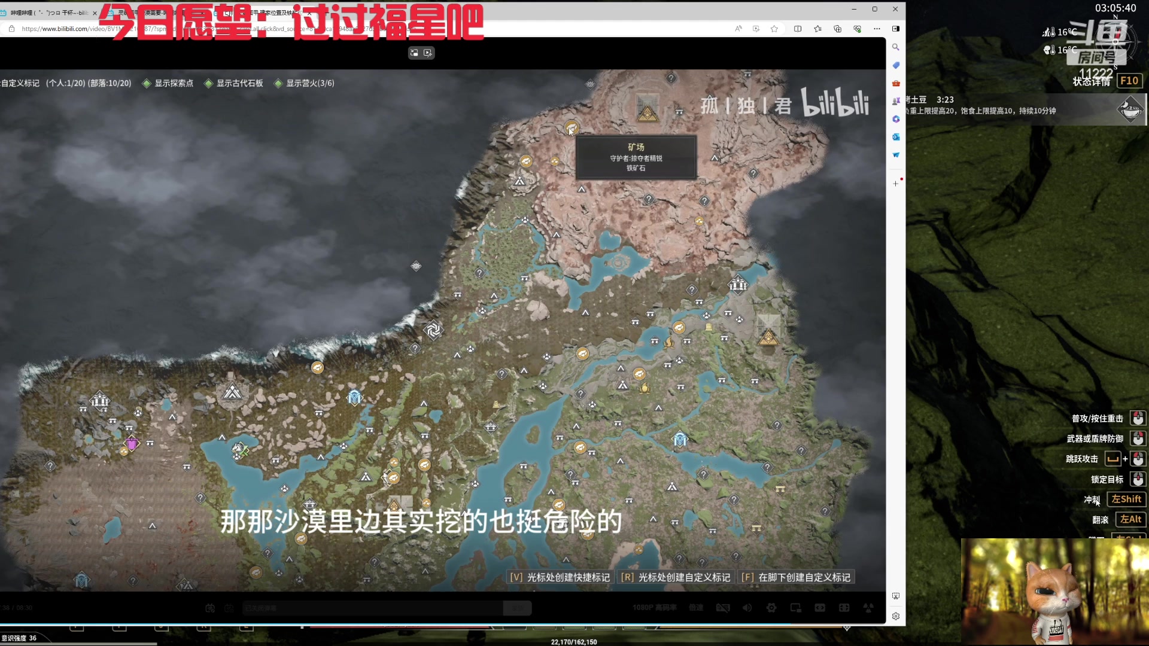The image size is (1149, 646).
Task: Open the sidebar Microsoft 365 icon
Action: 896,119
